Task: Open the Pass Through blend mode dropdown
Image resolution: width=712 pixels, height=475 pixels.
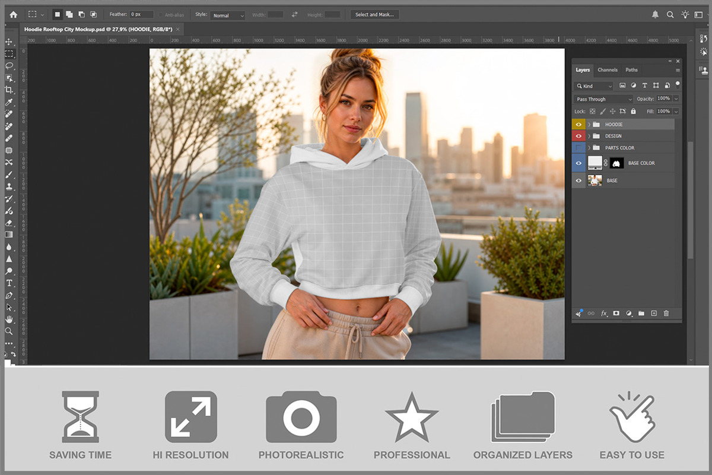Action: coord(603,99)
